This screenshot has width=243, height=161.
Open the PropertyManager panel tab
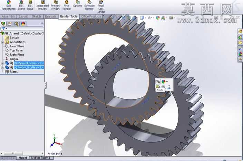pos(10,24)
